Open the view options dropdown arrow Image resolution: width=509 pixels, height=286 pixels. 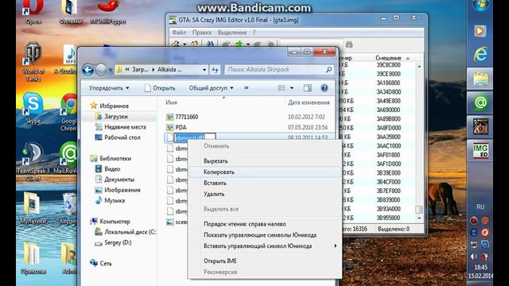(x=292, y=88)
